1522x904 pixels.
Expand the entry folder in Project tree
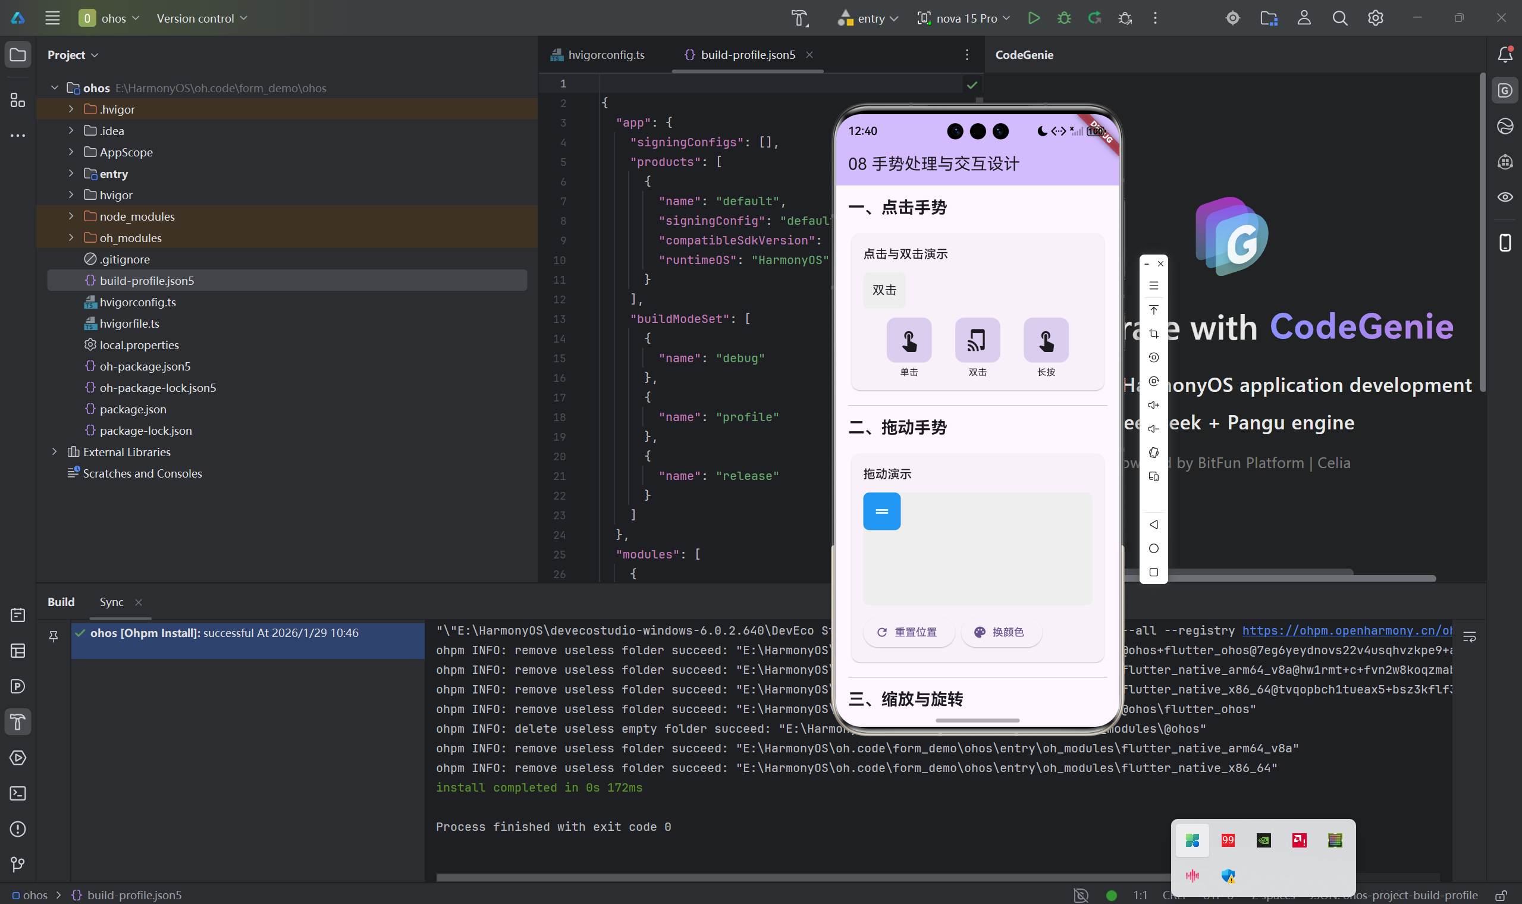coord(71,174)
